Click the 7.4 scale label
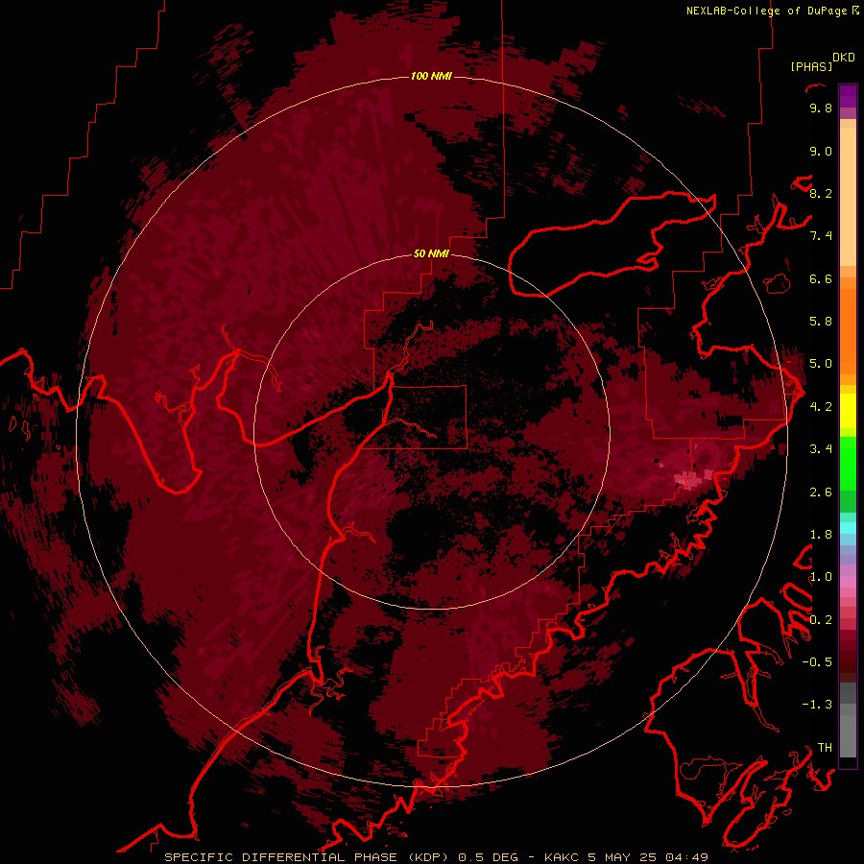864x864 pixels. (x=821, y=236)
